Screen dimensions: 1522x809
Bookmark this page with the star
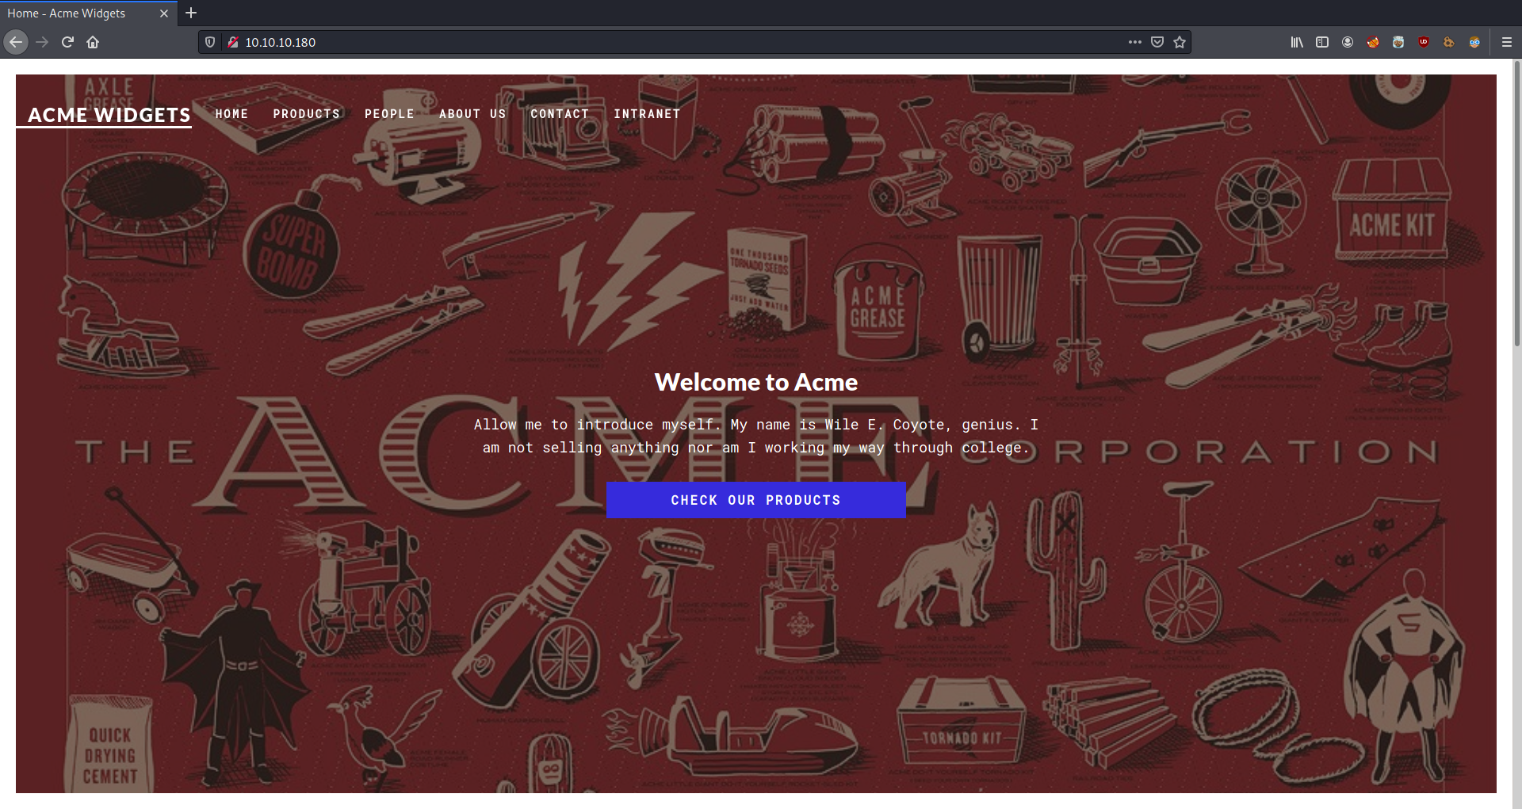click(x=1180, y=42)
